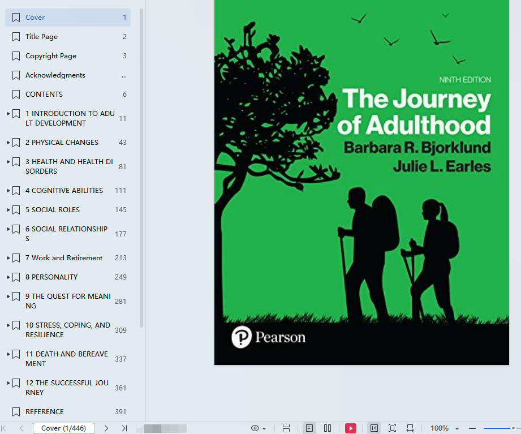This screenshot has height=434, width=521.
Task: Start the slideshow with red play button
Action: click(x=351, y=428)
